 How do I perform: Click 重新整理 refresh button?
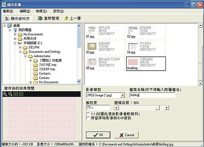pyautogui.click(x=49, y=18)
